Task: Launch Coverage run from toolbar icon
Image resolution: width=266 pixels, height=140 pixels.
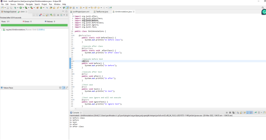Action: click(x=26, y=7)
